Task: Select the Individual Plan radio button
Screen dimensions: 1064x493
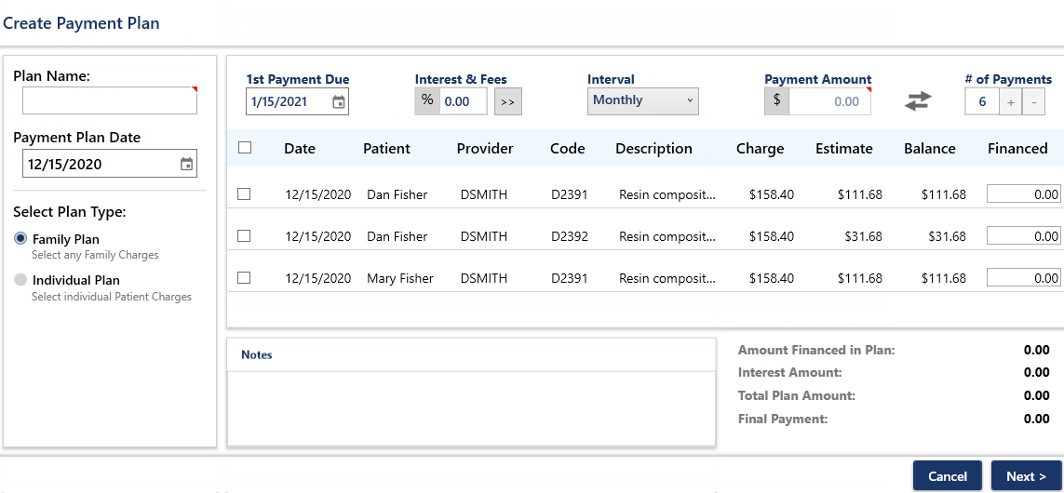Action: tap(20, 280)
